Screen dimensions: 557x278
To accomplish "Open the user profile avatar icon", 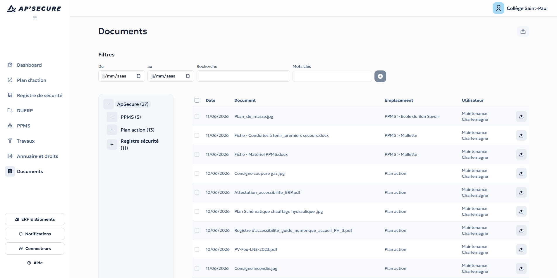I will pyautogui.click(x=498, y=8).
